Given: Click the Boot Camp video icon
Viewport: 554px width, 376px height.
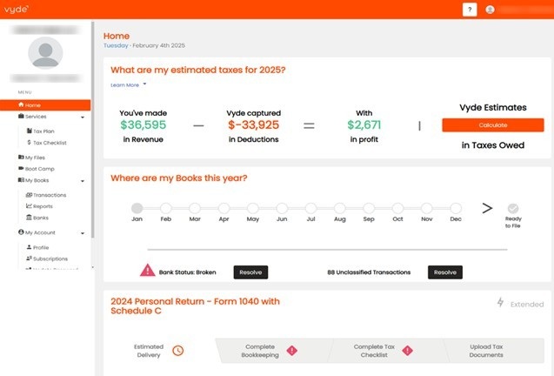Looking at the screenshot, I should [x=21, y=168].
